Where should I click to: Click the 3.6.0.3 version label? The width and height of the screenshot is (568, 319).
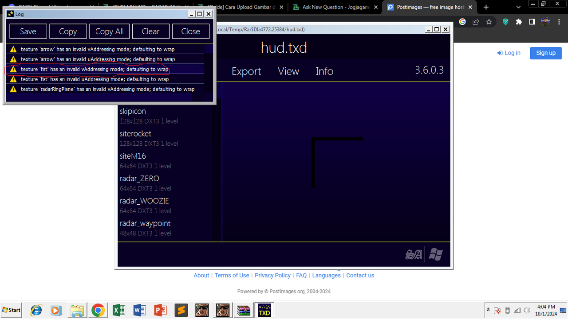tap(429, 70)
